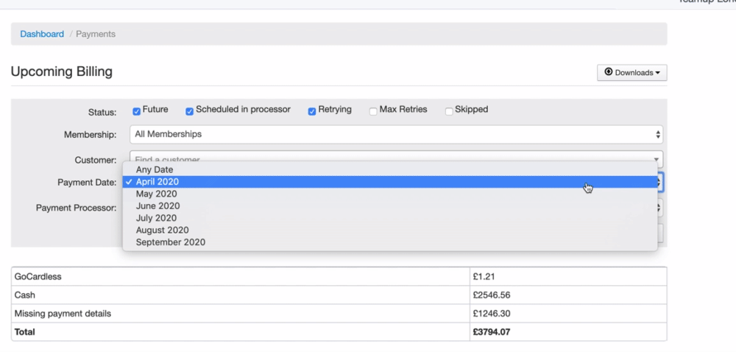Click the Missing payment details row
The image size is (736, 352).
click(240, 314)
